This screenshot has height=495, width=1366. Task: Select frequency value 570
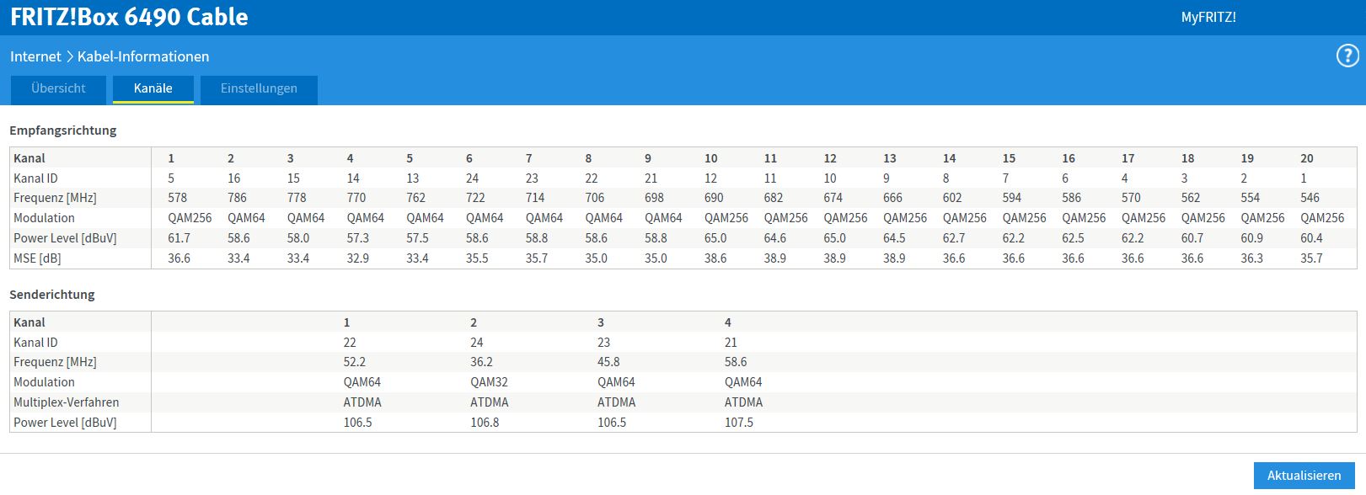[x=1131, y=198]
